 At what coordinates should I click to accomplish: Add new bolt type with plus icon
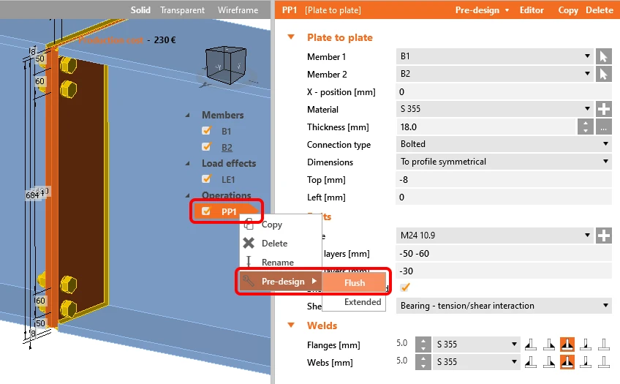point(603,236)
